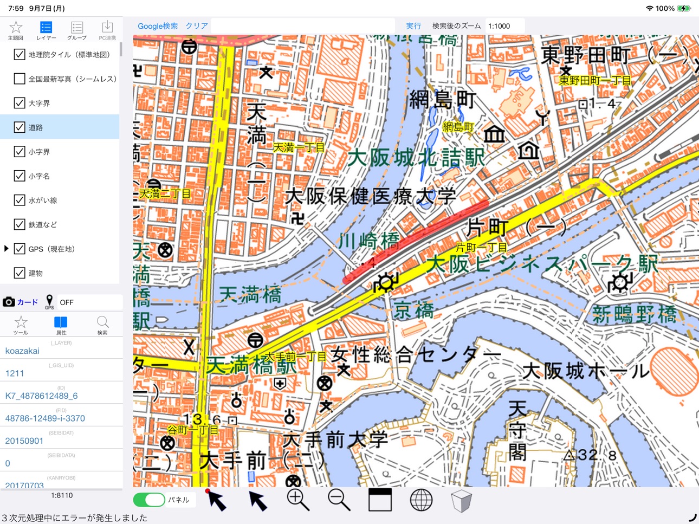Click the zoom out magnifier

click(339, 500)
